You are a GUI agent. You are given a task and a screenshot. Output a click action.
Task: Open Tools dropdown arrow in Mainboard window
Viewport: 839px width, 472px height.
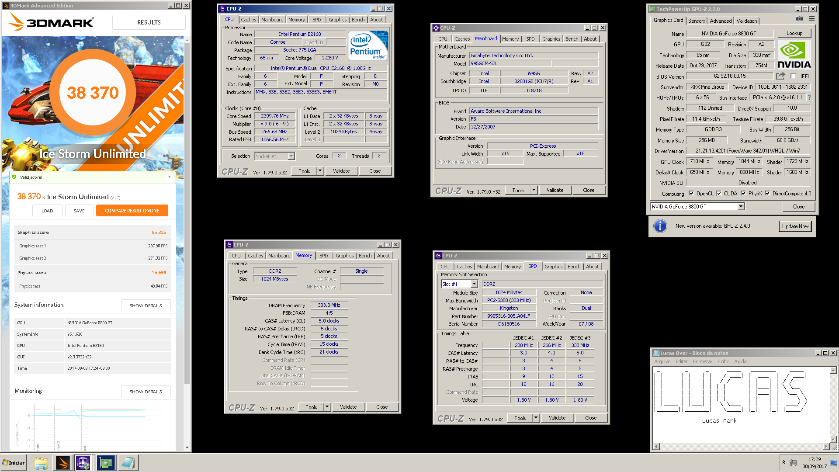(534, 190)
